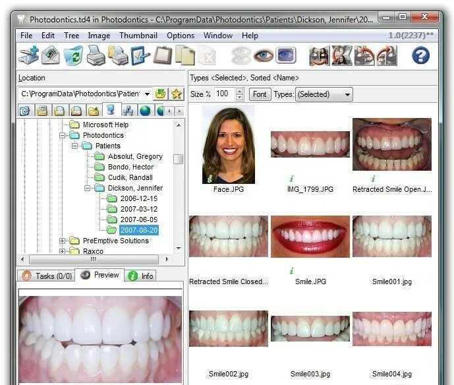The image size is (454, 385).
Task: Select the second folder-printer location tab
Action: [x=76, y=110]
